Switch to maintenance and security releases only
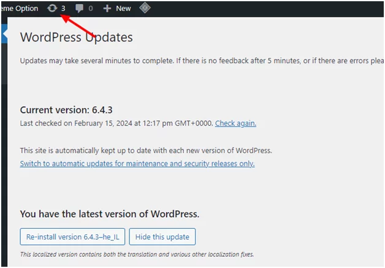 (x=137, y=163)
